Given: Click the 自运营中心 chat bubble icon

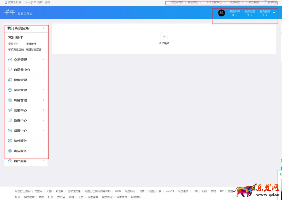Looking at the screenshot, I should [10, 69].
